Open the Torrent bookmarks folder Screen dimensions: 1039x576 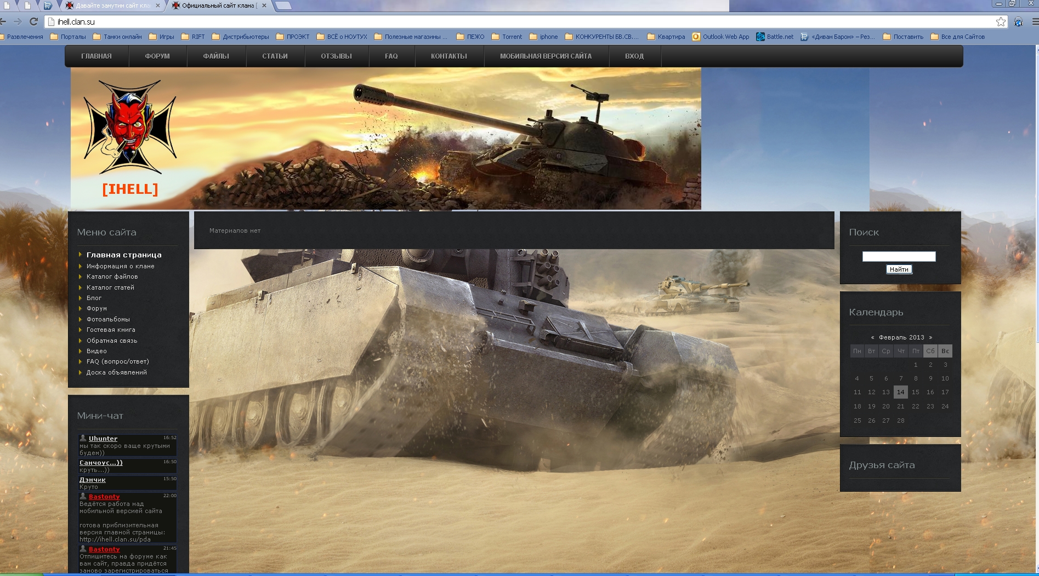507,37
